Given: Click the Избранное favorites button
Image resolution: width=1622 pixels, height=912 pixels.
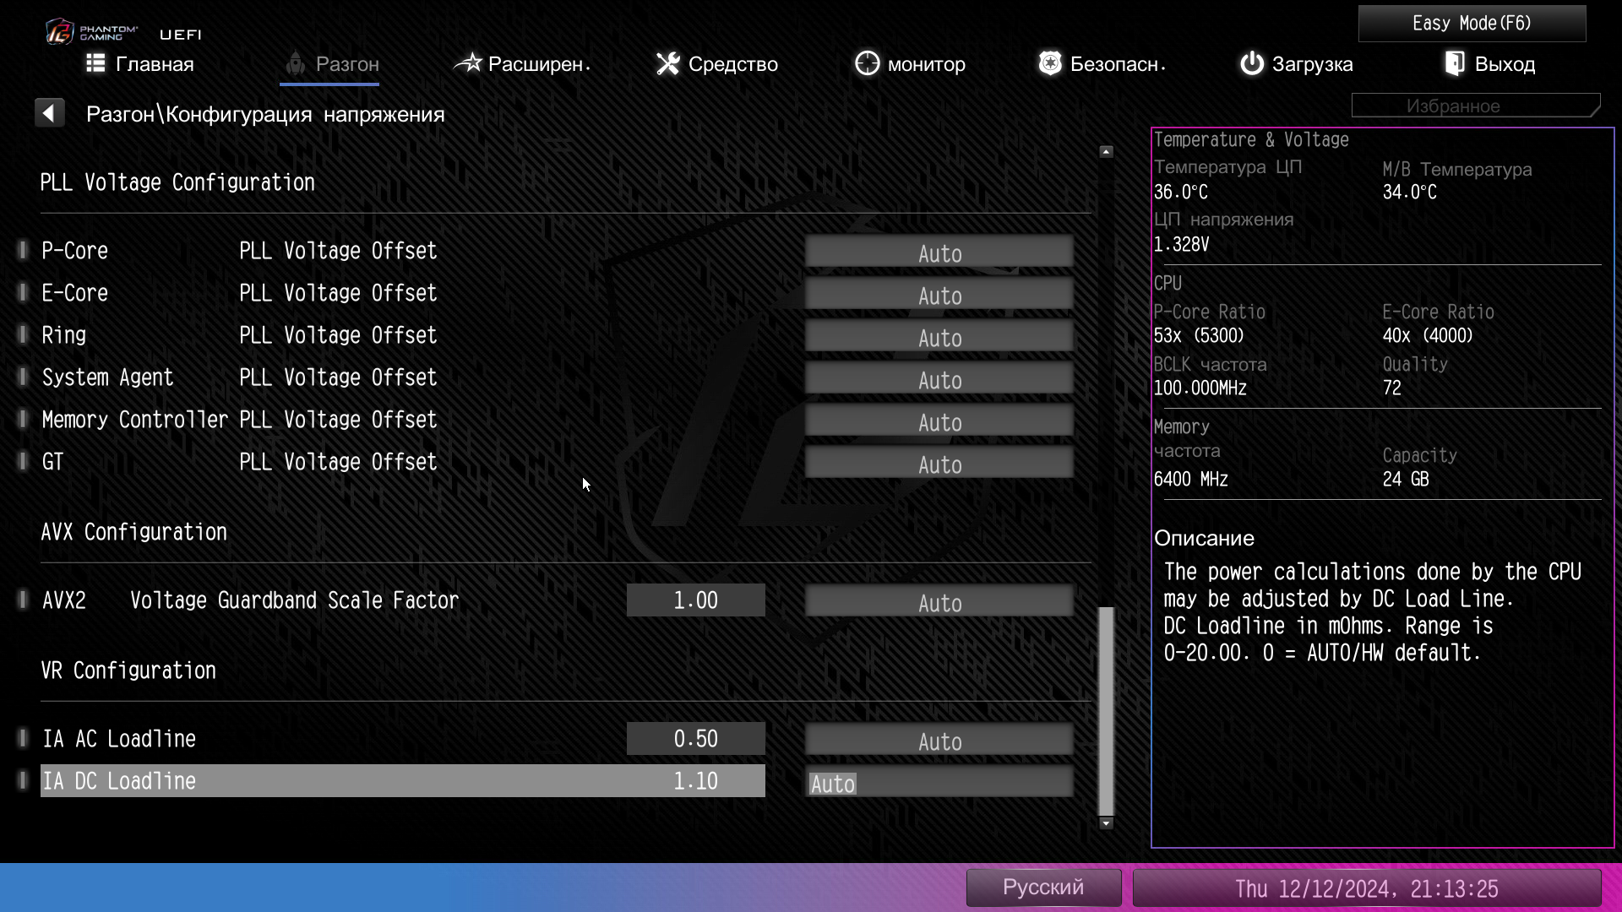Looking at the screenshot, I should (x=1474, y=106).
